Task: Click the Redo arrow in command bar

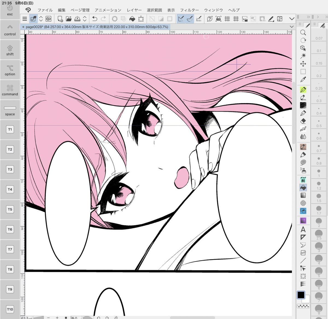Action: click(x=103, y=19)
